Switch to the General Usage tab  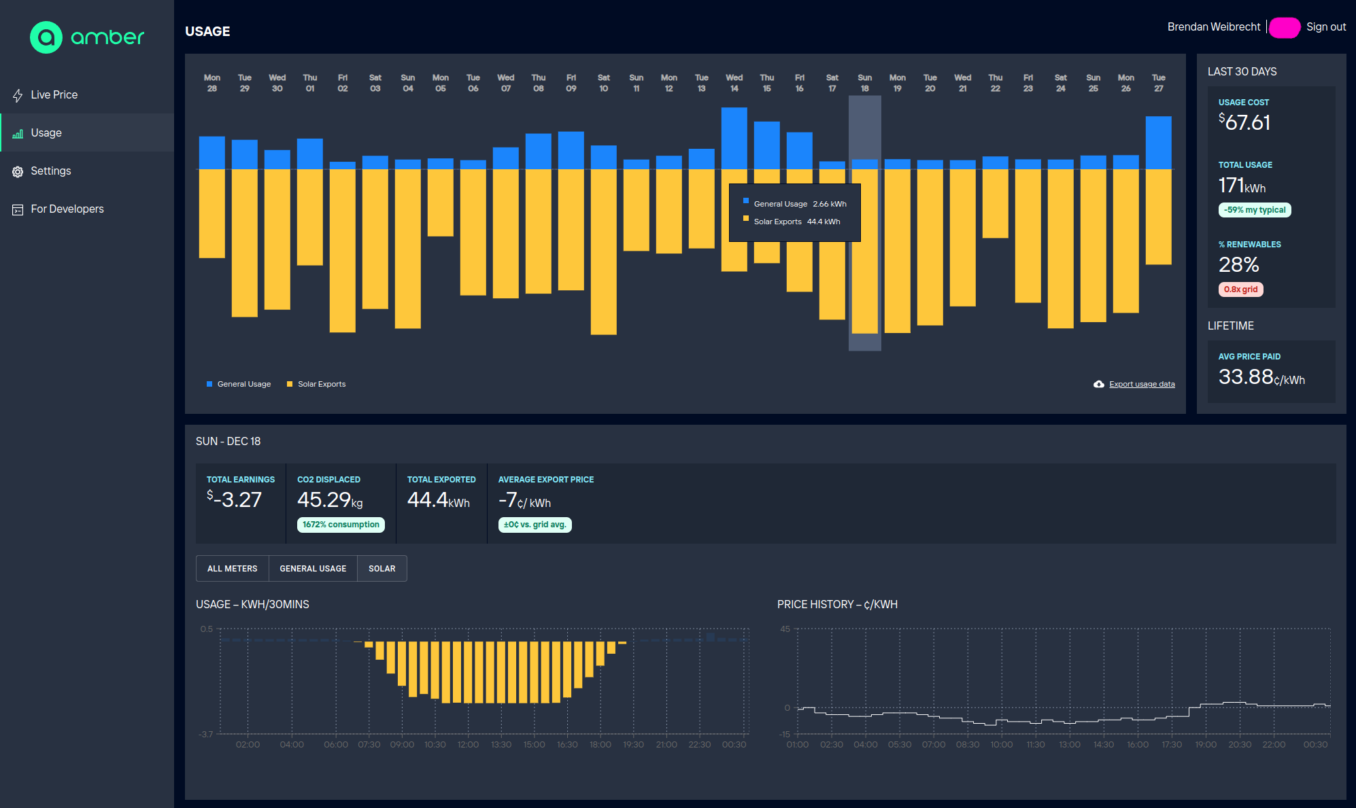pyautogui.click(x=313, y=569)
